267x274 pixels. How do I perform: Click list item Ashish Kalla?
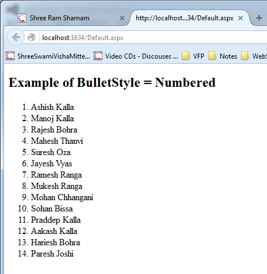pyautogui.click(x=52, y=107)
